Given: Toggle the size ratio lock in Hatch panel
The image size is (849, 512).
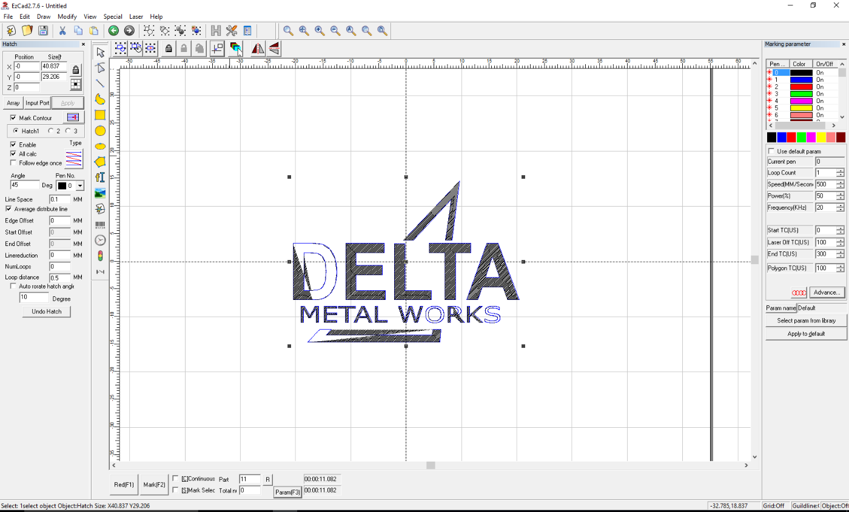Looking at the screenshot, I should (x=76, y=70).
